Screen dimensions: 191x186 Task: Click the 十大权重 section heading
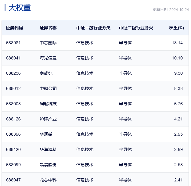16,8
